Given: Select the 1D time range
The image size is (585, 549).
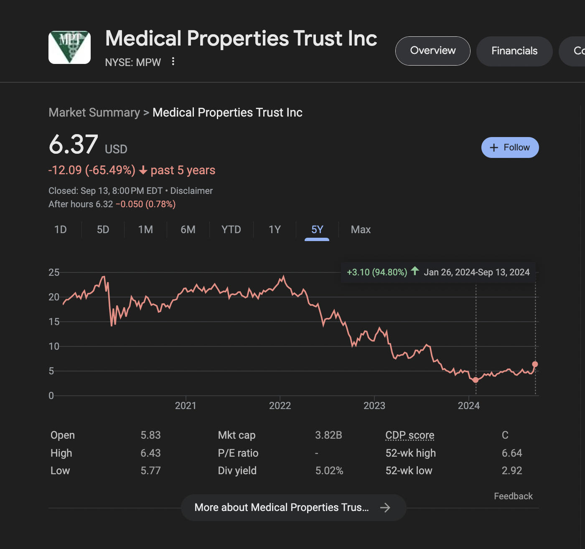Looking at the screenshot, I should point(61,230).
